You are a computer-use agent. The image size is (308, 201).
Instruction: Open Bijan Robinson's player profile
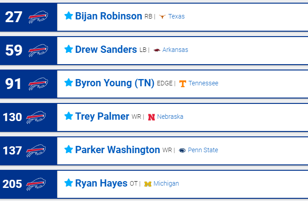point(108,16)
